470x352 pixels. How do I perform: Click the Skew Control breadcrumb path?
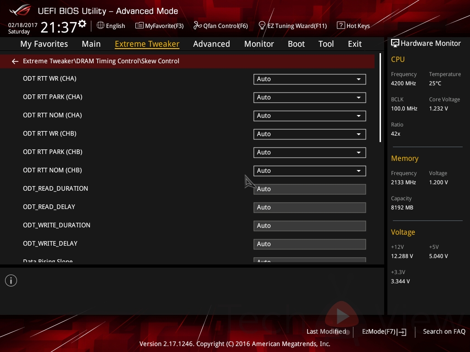point(101,61)
